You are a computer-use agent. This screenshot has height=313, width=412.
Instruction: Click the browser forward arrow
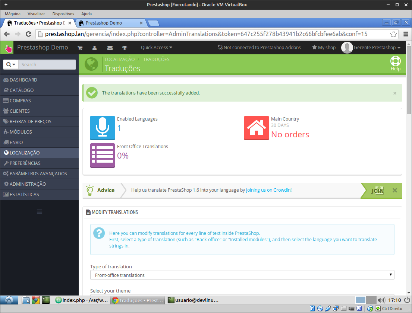pyautogui.click(x=18, y=34)
